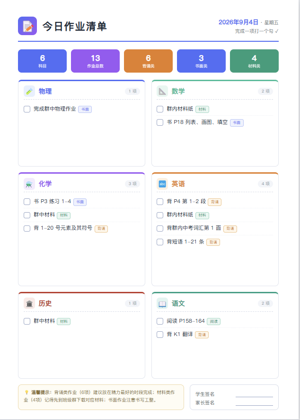The height and width of the screenshot is (420, 300).
Task: Click the 语文 open book icon
Action: click(162, 303)
